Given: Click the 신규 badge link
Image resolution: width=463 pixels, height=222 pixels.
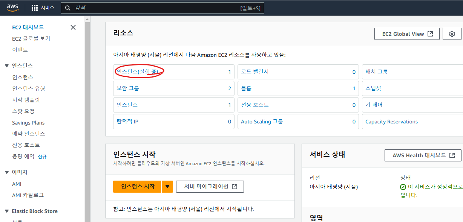Looking at the screenshot, I should (x=42, y=157).
